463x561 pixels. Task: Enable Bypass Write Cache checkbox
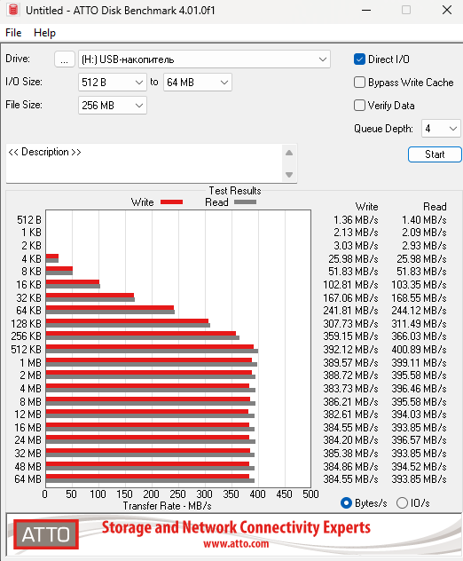359,83
